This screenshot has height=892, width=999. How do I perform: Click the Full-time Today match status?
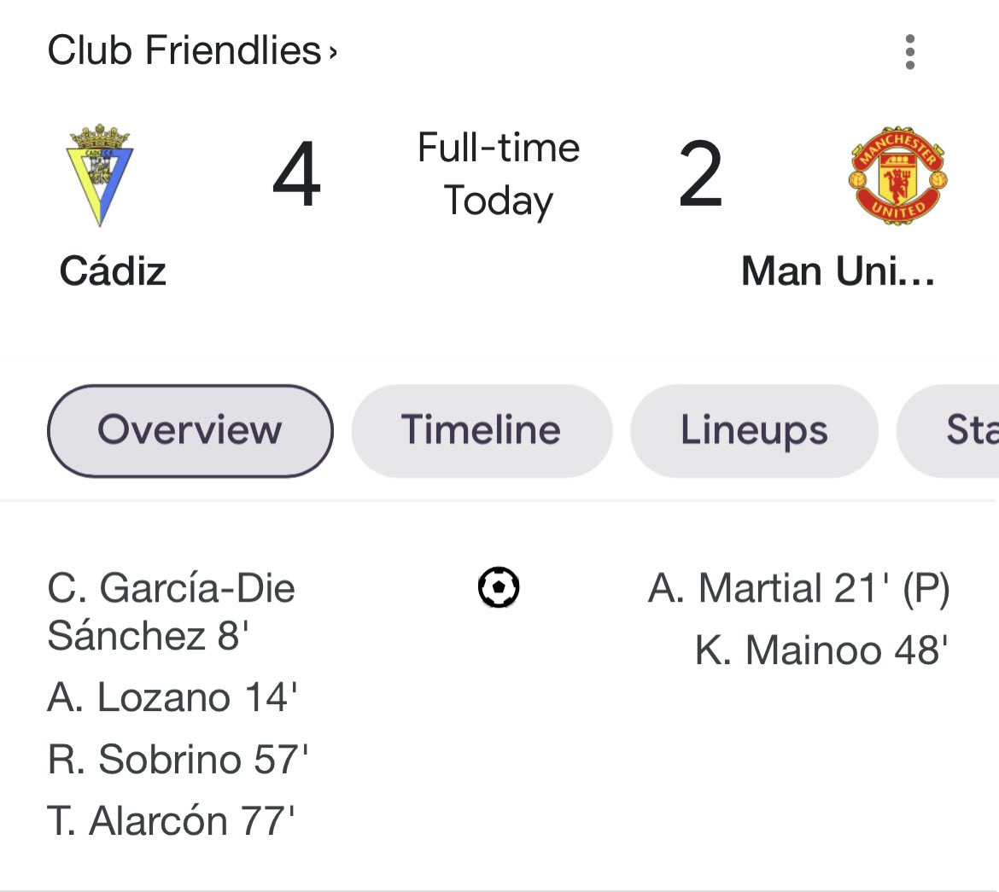point(499,174)
